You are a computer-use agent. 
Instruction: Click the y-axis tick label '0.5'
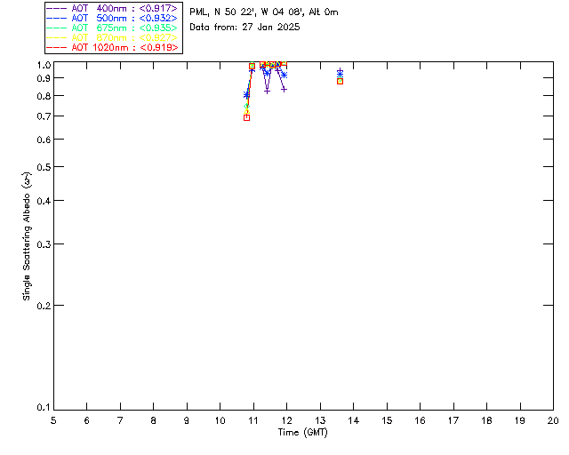click(44, 167)
